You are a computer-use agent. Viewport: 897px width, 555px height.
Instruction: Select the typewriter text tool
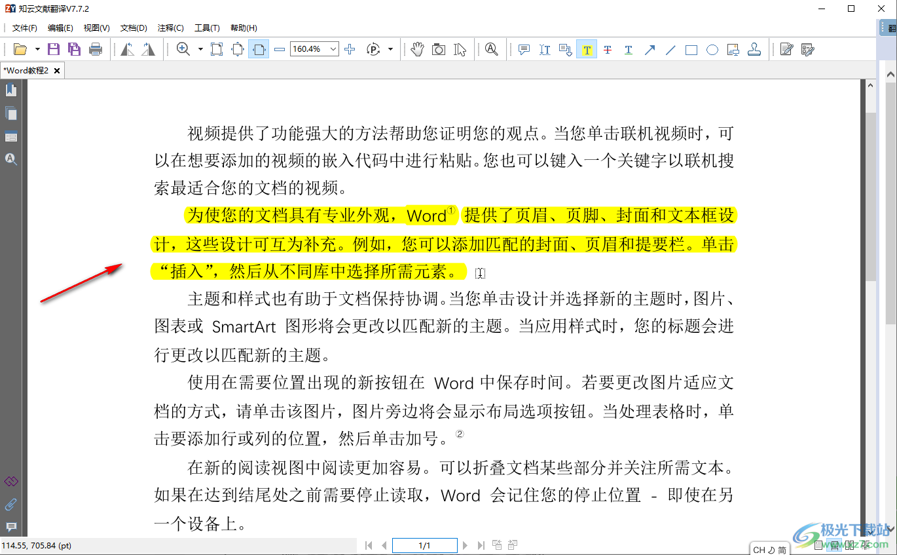pyautogui.click(x=545, y=49)
